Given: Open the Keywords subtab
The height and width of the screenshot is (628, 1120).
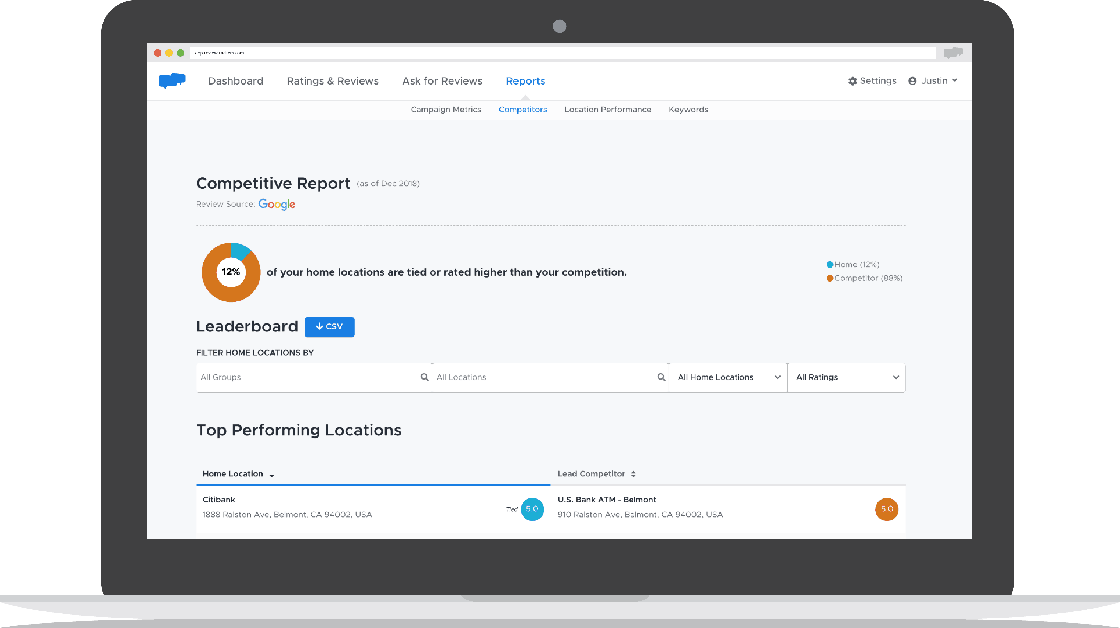Looking at the screenshot, I should 688,110.
